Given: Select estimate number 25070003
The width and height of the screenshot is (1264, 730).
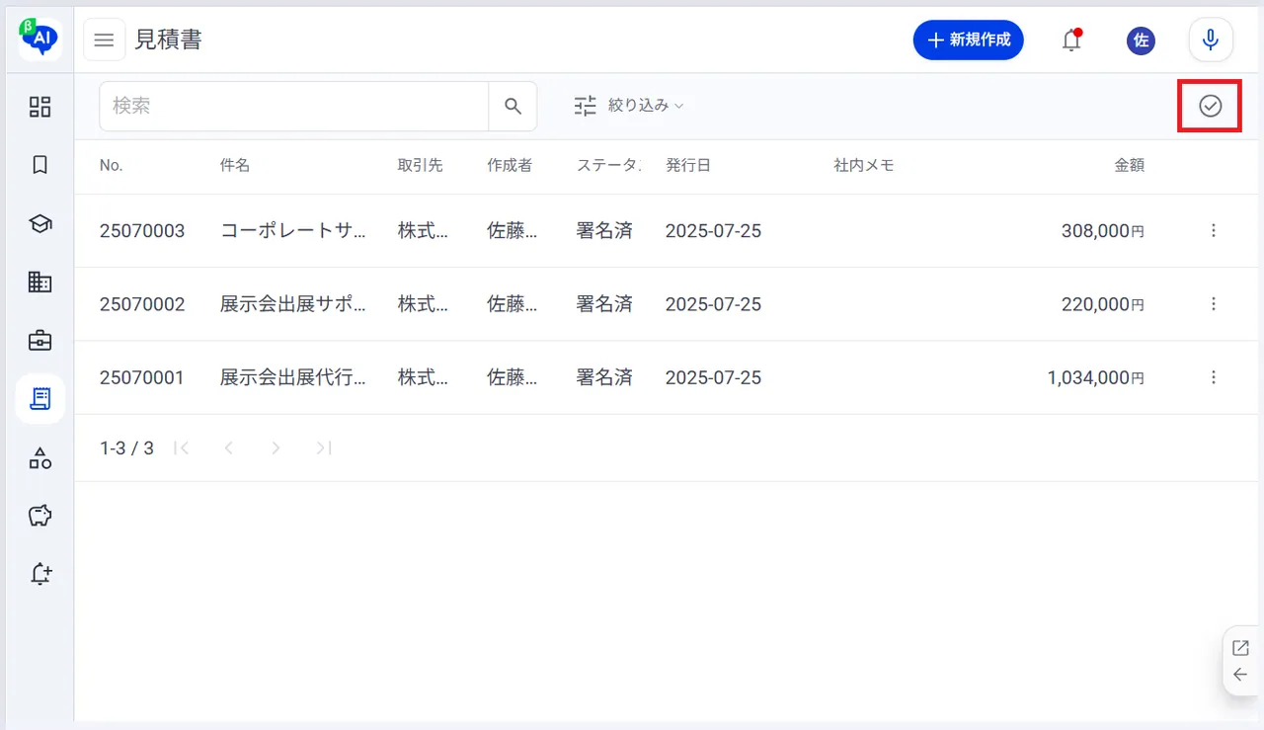Looking at the screenshot, I should [142, 231].
